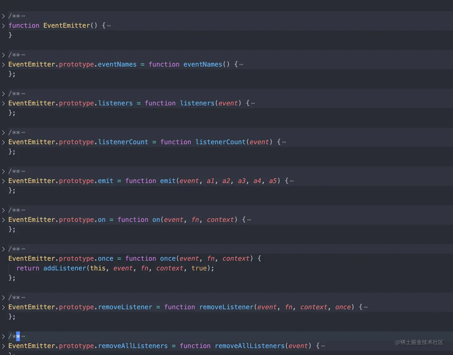This screenshot has height=355, width=453.
Task: Unfold the comment above prototype.listeners
Action: pyautogui.click(x=3, y=94)
